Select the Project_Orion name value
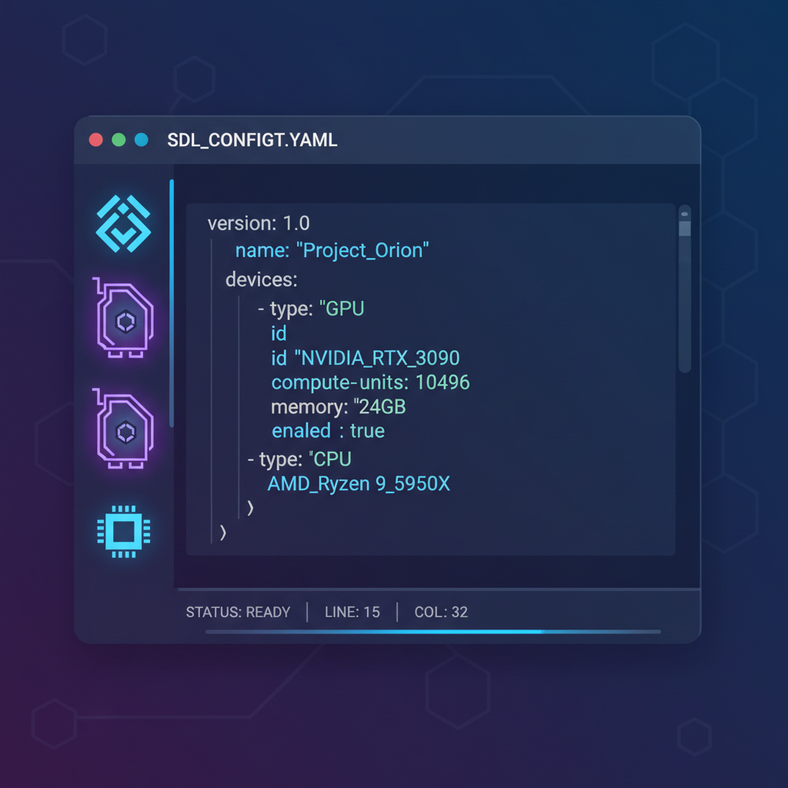 tap(363, 250)
